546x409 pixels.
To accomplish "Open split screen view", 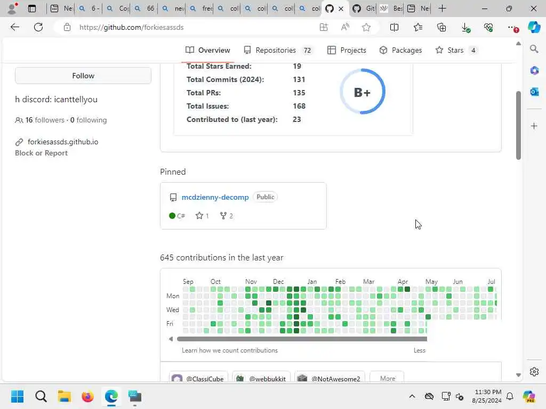I will [394, 27].
